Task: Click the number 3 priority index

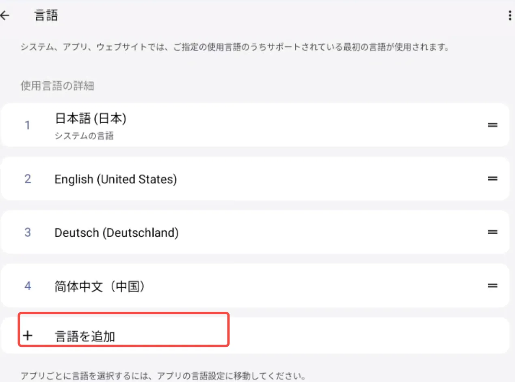Action: tap(28, 233)
